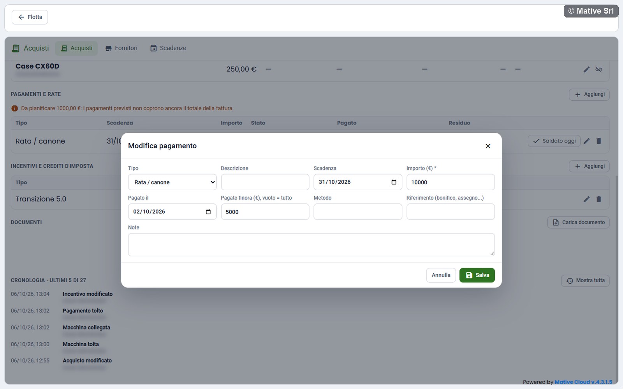Edit the Case CX60D row with pencil icon
The image size is (623, 389).
point(586,69)
